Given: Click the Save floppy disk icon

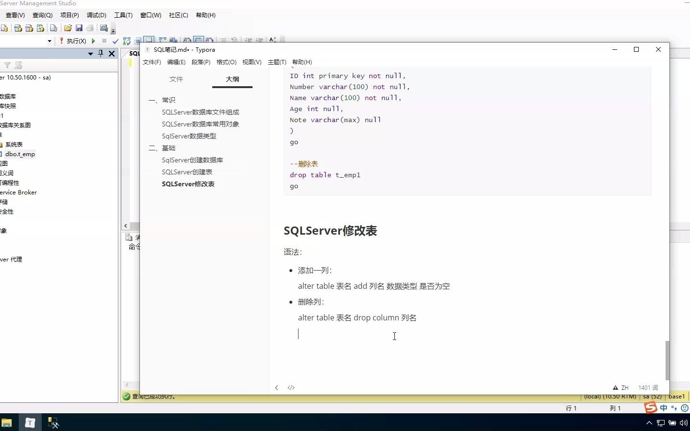Looking at the screenshot, I should (79, 28).
